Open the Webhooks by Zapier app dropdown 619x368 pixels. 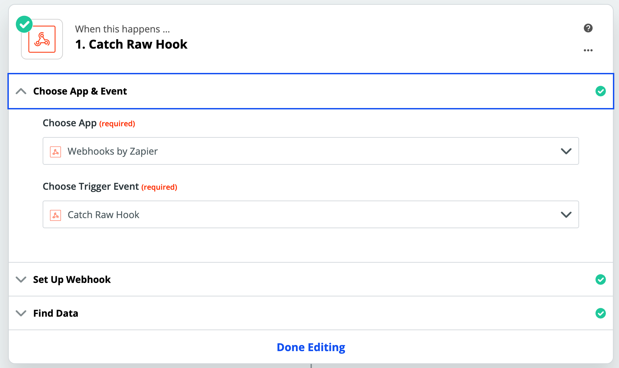tap(311, 151)
